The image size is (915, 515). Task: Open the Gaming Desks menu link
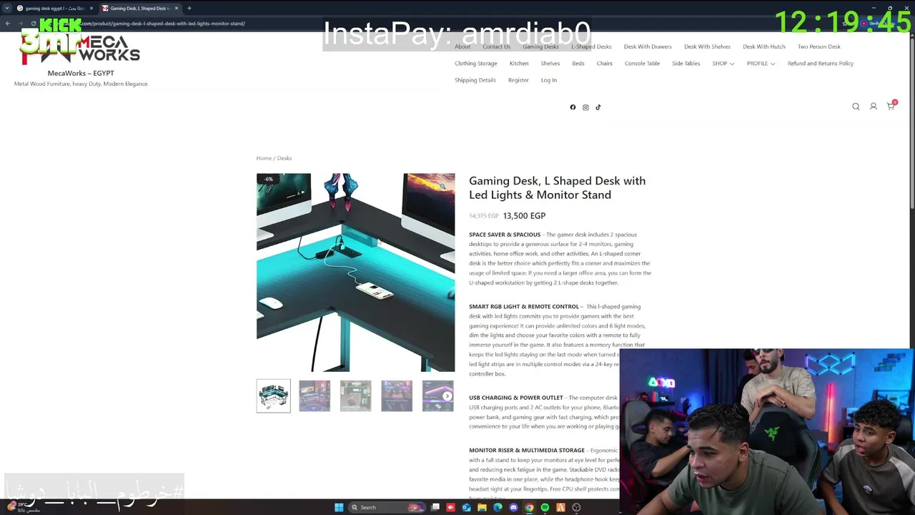pyautogui.click(x=540, y=46)
